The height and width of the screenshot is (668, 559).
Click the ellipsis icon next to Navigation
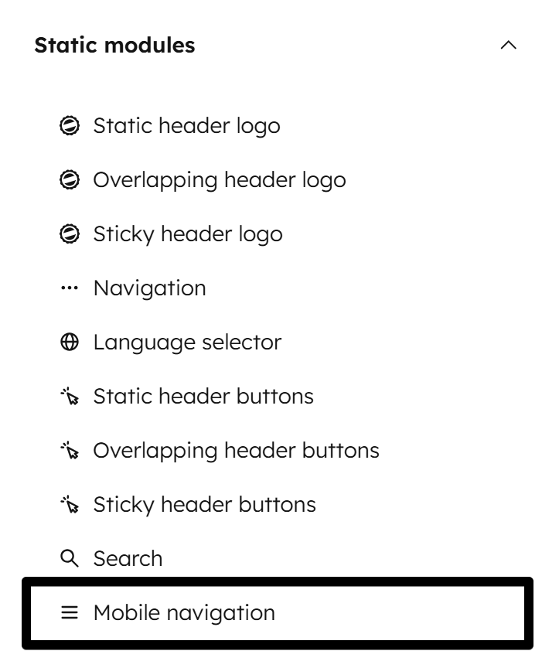(x=71, y=288)
